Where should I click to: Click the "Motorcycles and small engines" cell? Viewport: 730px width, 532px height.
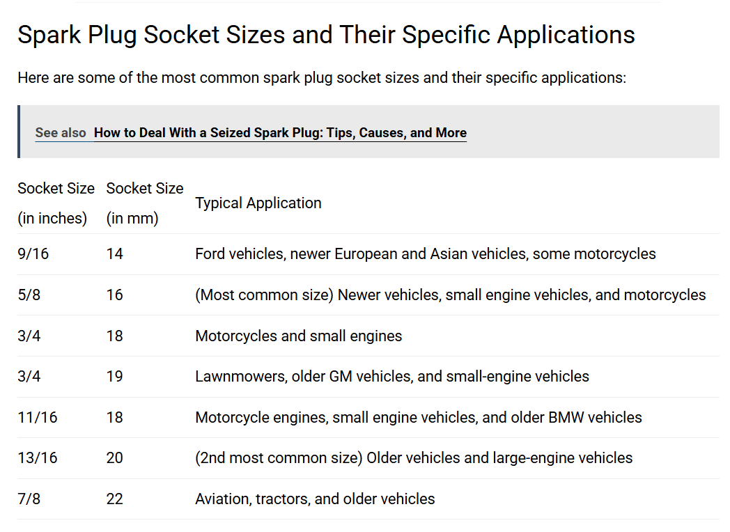[x=298, y=336]
